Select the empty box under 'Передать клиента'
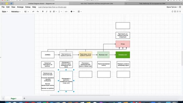The image size is (183, 103). click(123, 74)
